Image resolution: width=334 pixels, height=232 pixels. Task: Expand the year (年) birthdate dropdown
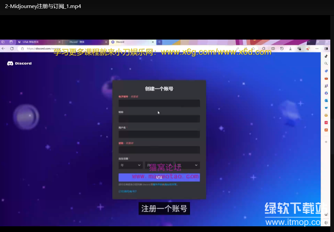point(131,165)
